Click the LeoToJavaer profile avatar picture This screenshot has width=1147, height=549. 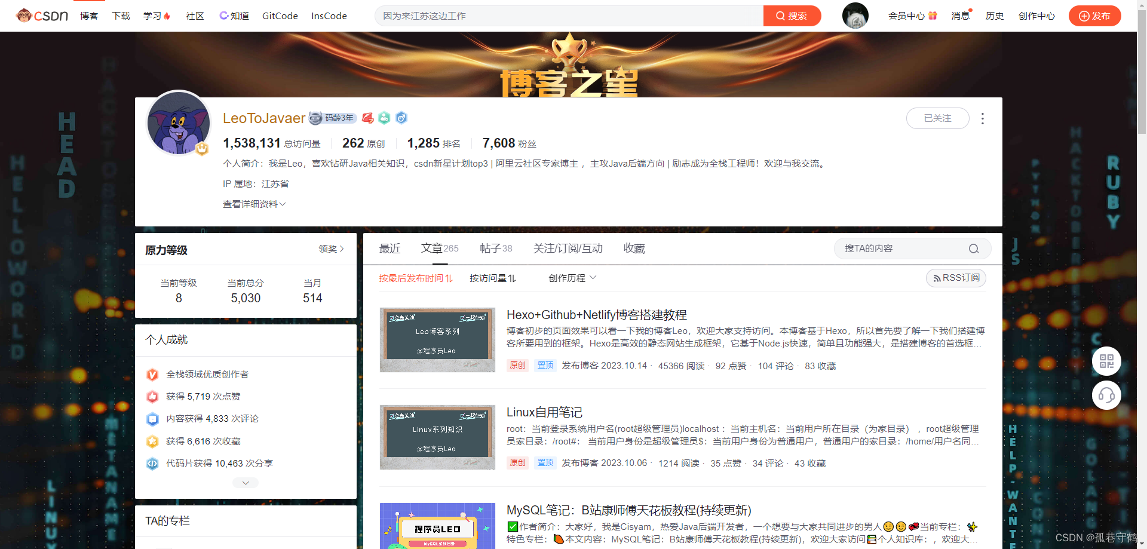(x=179, y=123)
